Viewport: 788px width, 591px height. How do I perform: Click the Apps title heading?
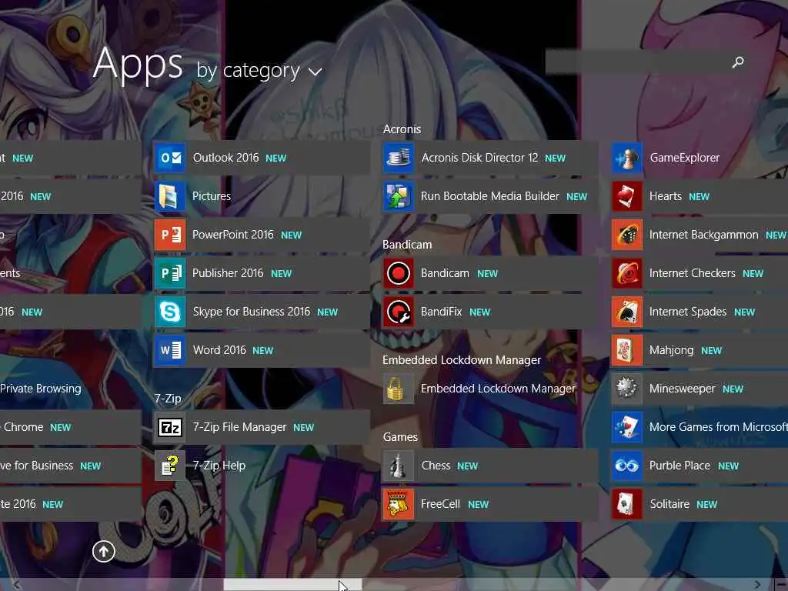click(138, 63)
